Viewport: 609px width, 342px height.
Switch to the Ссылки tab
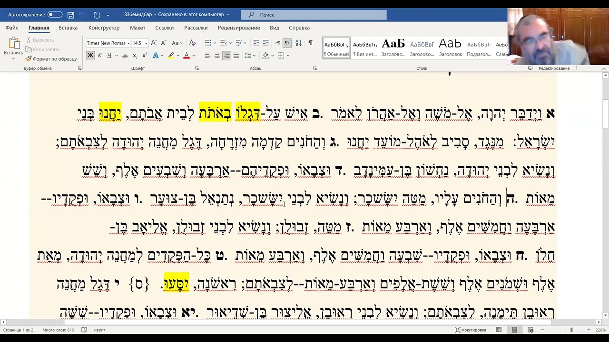click(x=165, y=28)
